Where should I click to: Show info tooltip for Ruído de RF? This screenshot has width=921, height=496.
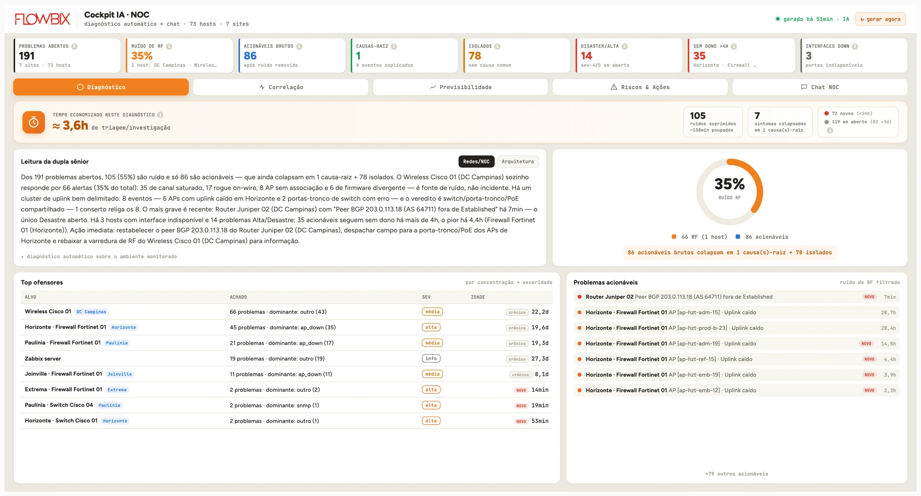(169, 46)
